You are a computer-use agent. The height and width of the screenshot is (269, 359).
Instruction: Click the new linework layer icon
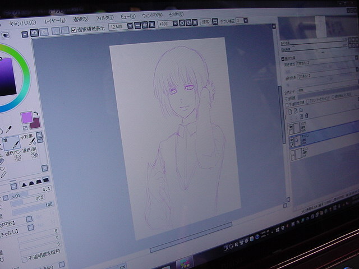296,111
